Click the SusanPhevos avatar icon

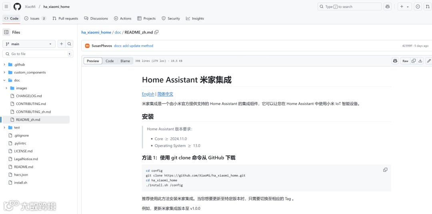(x=87, y=46)
